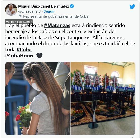Screen dimensions: 140x138
Task: Click the Seguir follow link
Action: pyautogui.click(x=49, y=11)
